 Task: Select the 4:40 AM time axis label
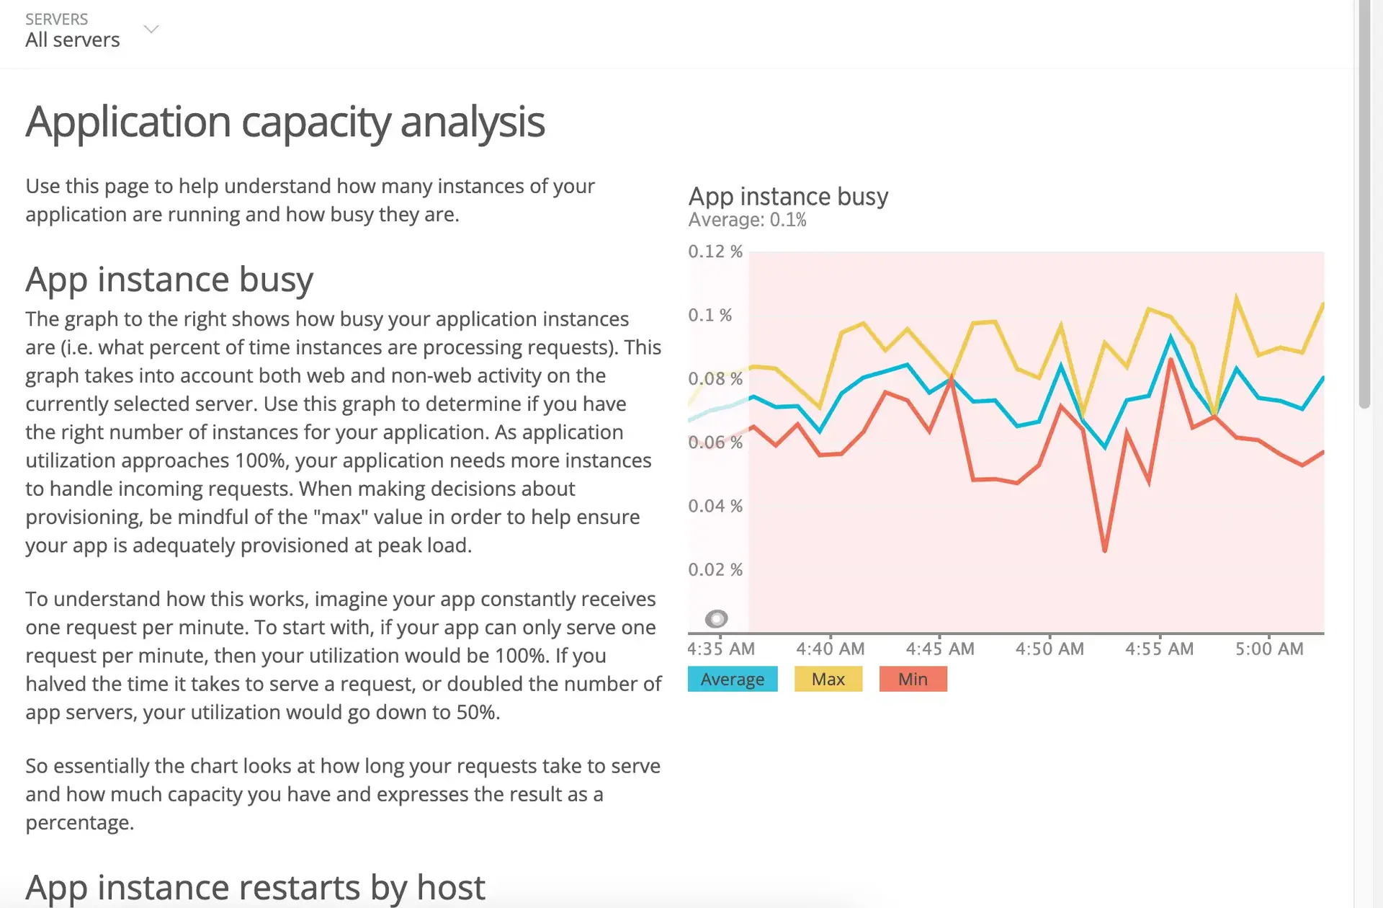point(831,649)
